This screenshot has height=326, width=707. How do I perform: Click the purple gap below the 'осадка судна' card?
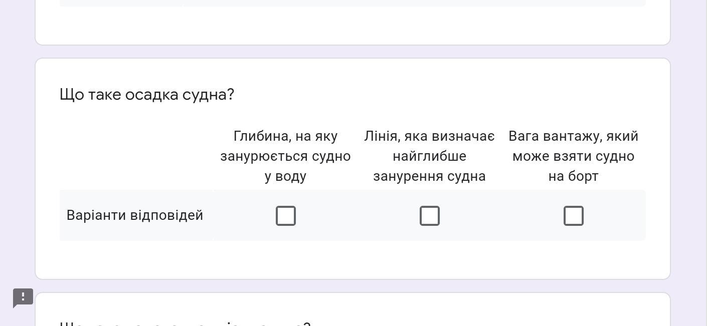click(x=352, y=286)
